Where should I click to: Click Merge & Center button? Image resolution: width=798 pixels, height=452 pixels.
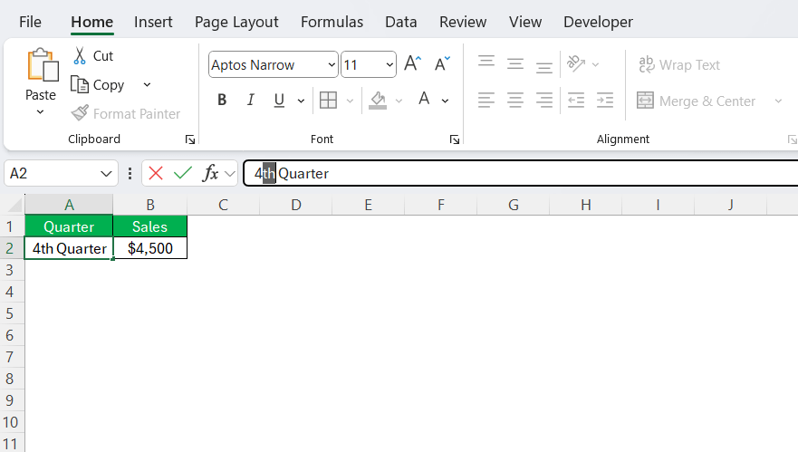pos(697,101)
